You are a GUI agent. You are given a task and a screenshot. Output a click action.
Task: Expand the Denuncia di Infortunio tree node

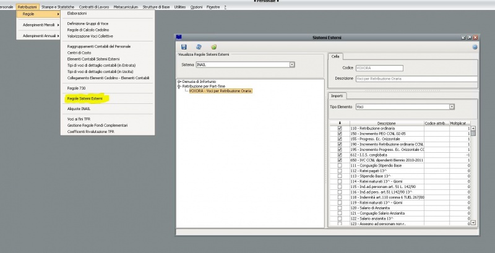pyautogui.click(x=179, y=82)
